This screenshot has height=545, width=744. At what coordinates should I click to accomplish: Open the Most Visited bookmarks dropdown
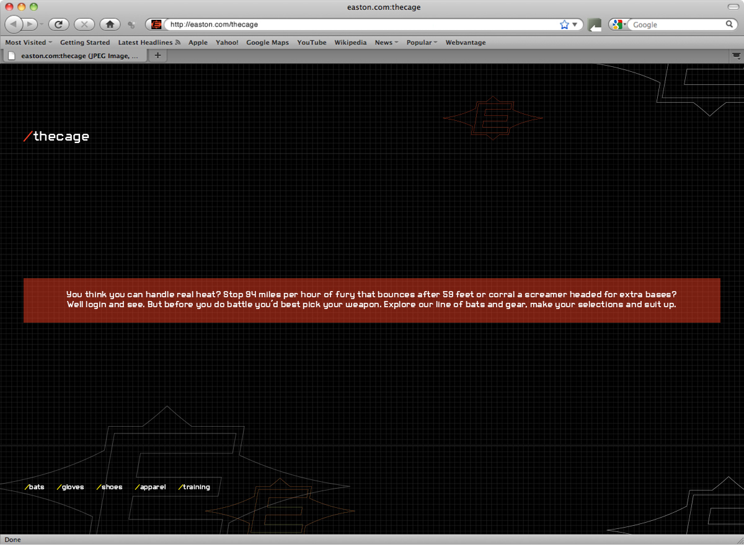tap(29, 43)
